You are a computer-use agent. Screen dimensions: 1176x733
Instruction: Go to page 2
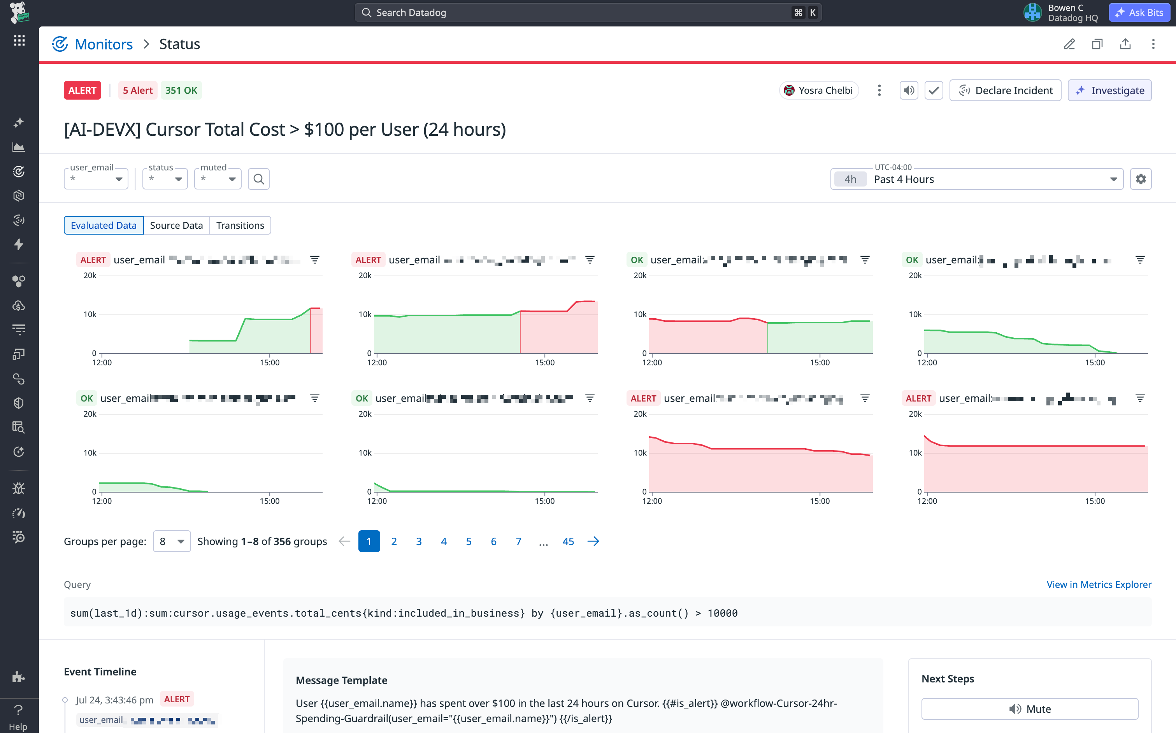[394, 541]
